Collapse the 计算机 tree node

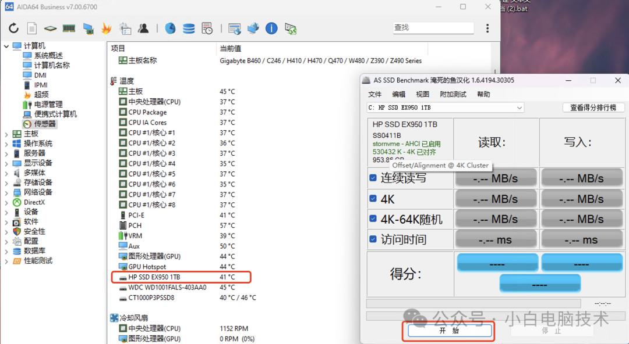[6, 46]
